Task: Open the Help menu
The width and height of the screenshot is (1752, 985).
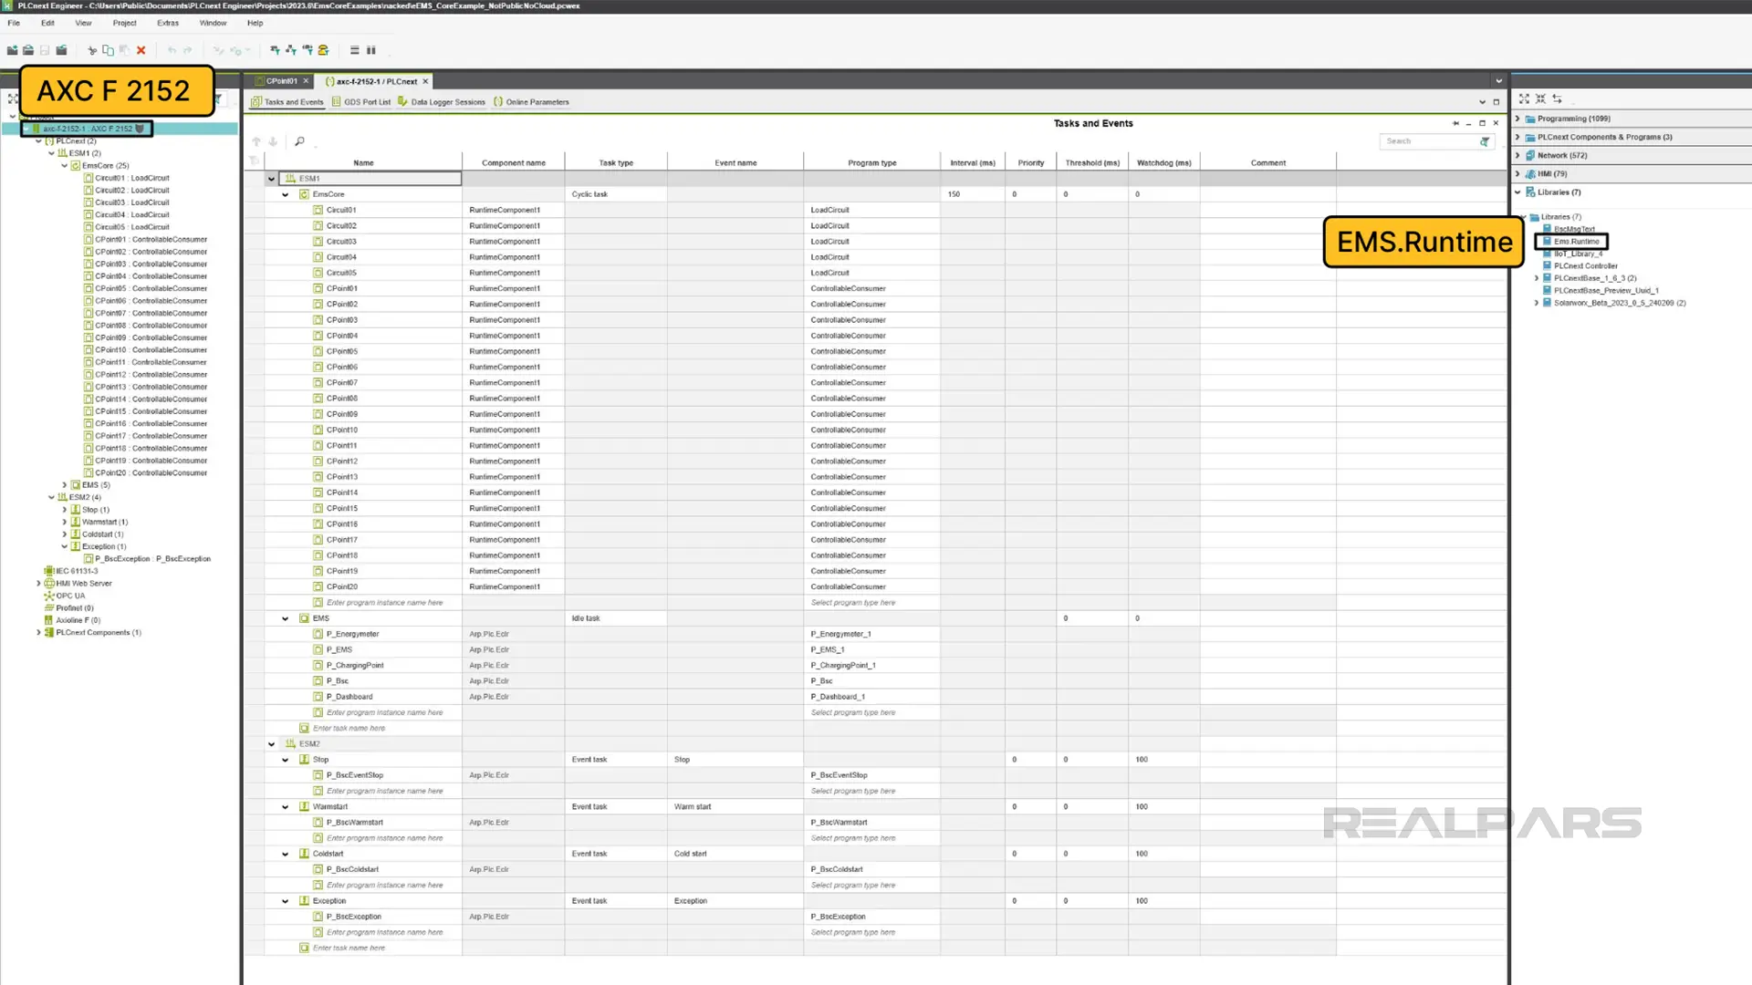Action: (x=255, y=23)
